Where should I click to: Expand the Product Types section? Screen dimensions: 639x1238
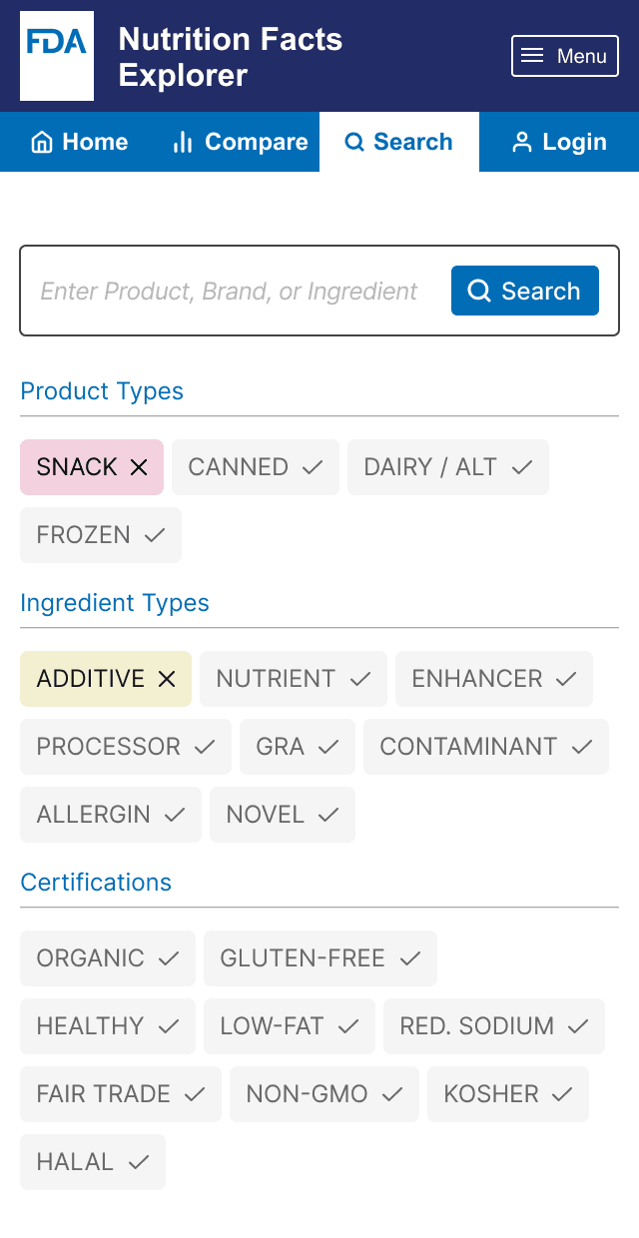pyautogui.click(x=102, y=391)
